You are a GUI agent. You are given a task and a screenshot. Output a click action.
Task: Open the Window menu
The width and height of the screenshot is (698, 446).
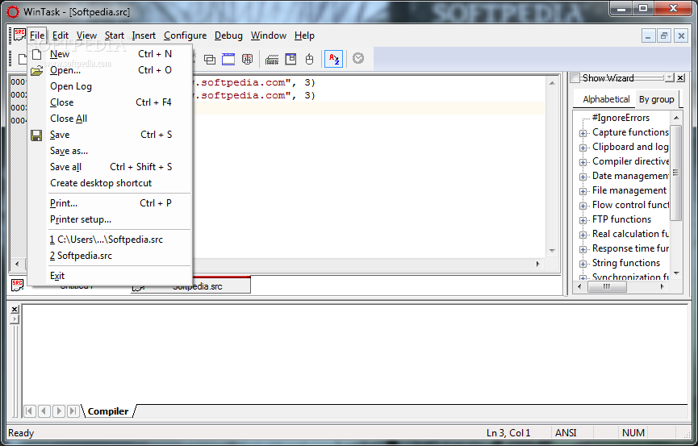[x=269, y=35]
